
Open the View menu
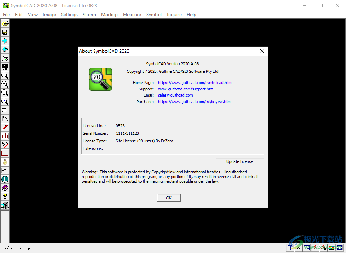[x=33, y=15]
